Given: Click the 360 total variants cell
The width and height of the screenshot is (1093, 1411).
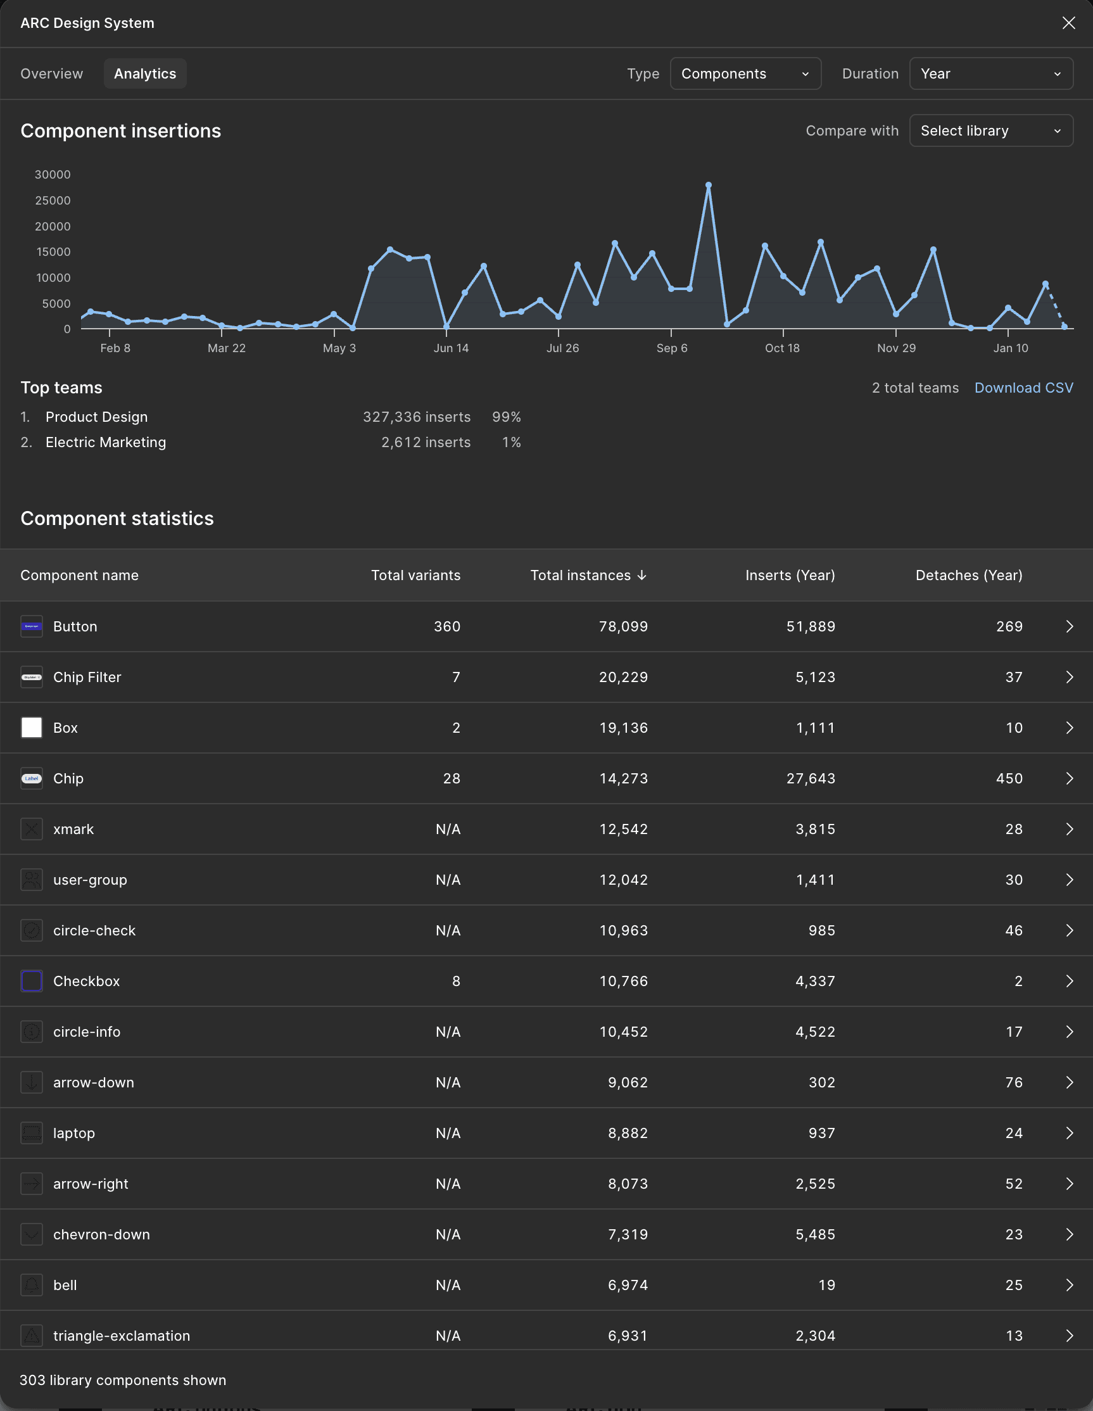Looking at the screenshot, I should coord(446,626).
